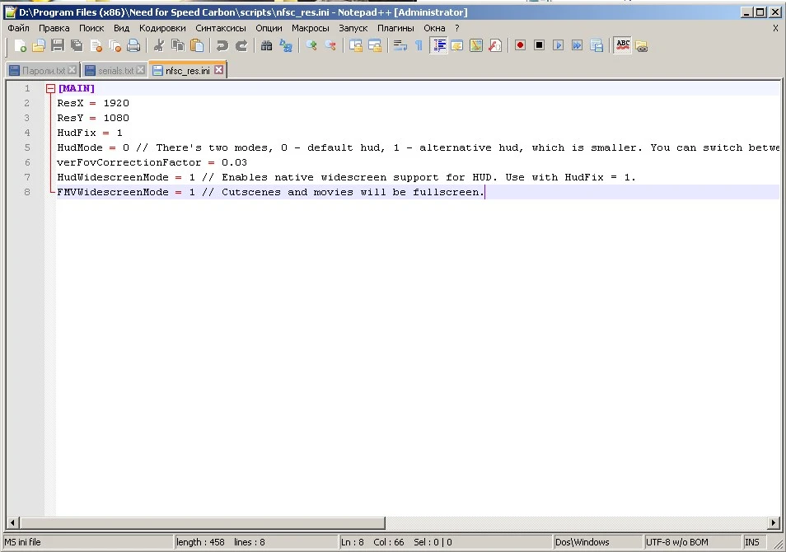Viewport: 786px width, 552px height.
Task: Click the Zoom in magnifier icon
Action: click(311, 45)
